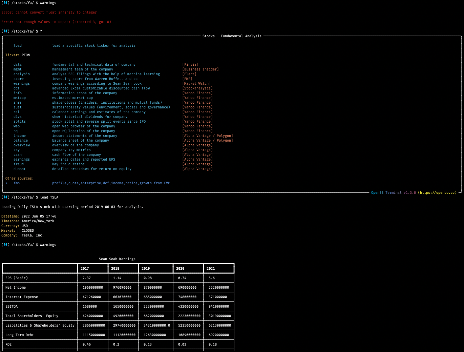
Task: Click the OpenBB logo beside load TSLA command
Action: point(6,197)
